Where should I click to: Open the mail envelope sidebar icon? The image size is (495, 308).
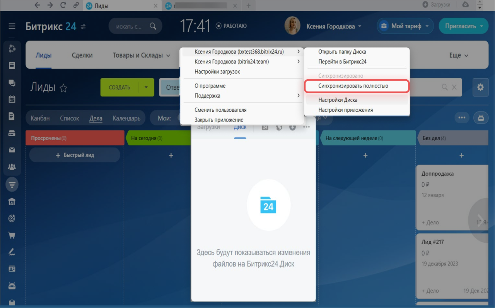pyautogui.click(x=12, y=150)
